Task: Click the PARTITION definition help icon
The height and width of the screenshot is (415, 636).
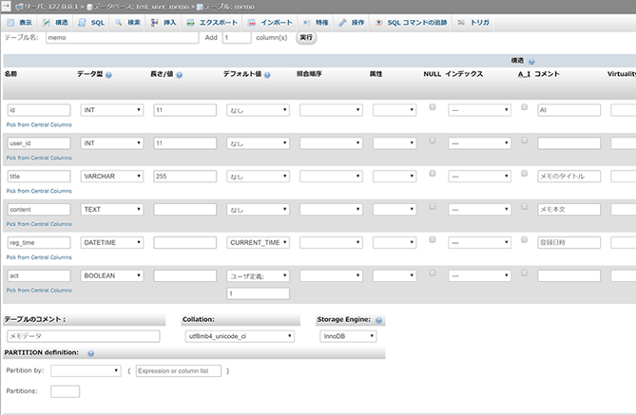Action: pos(91,353)
